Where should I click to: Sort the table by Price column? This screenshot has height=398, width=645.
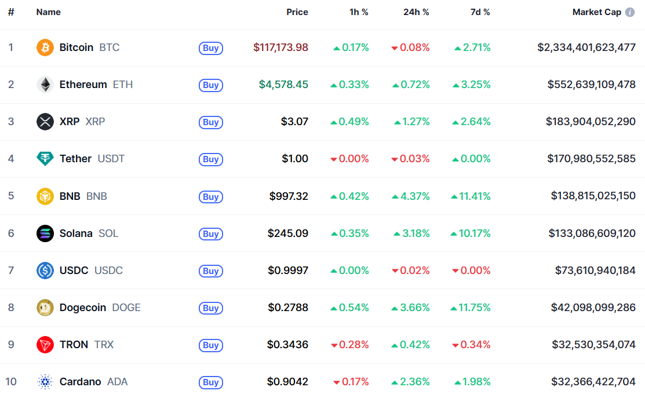[x=297, y=12]
